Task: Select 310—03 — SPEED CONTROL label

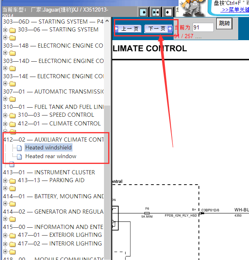Action: click(x=56, y=115)
